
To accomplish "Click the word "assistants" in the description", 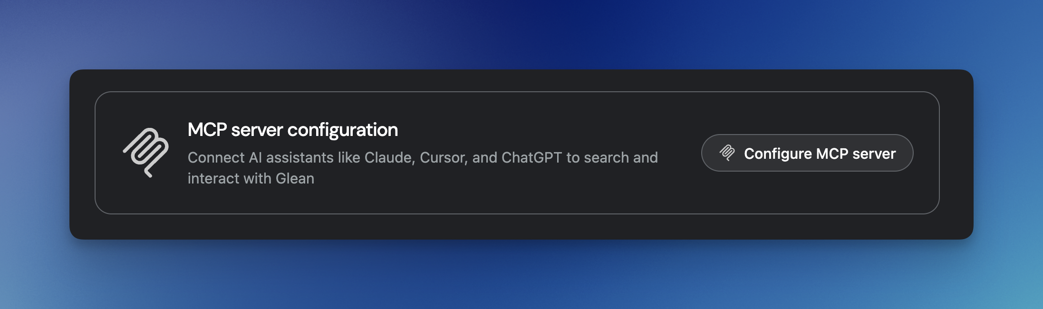I will point(299,157).
